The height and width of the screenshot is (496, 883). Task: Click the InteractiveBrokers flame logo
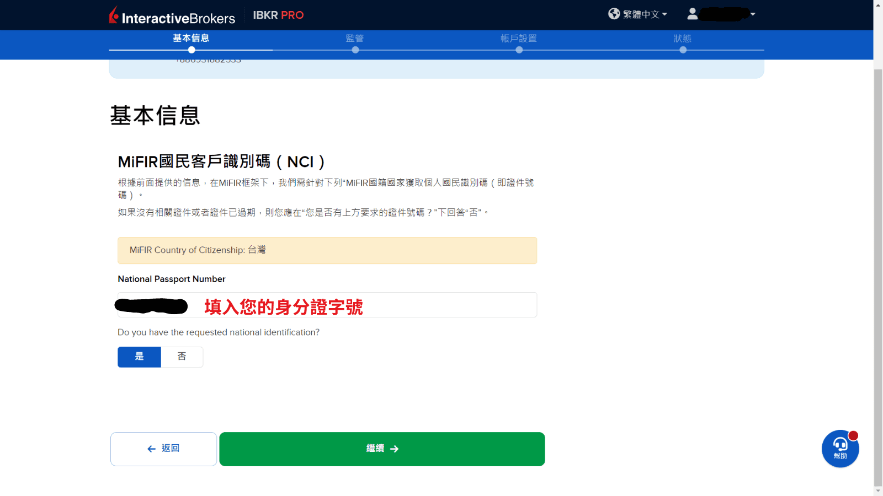(114, 16)
